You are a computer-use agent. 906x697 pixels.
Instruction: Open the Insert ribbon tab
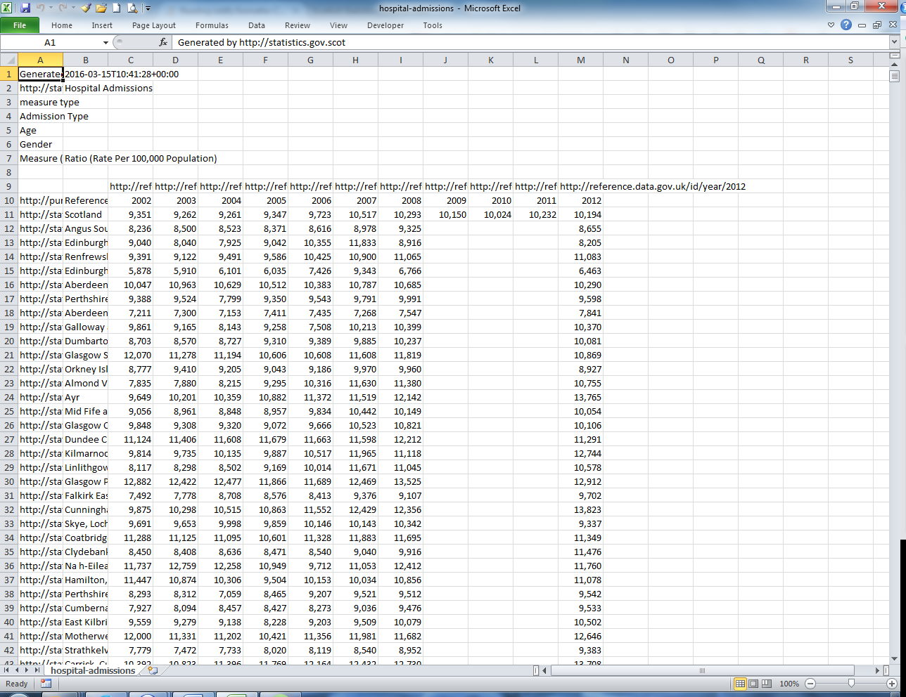pyautogui.click(x=102, y=25)
